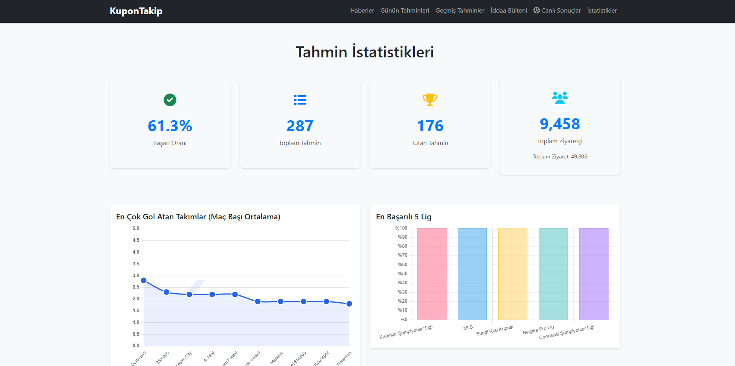Click the KuponTakip logo

coord(136,11)
